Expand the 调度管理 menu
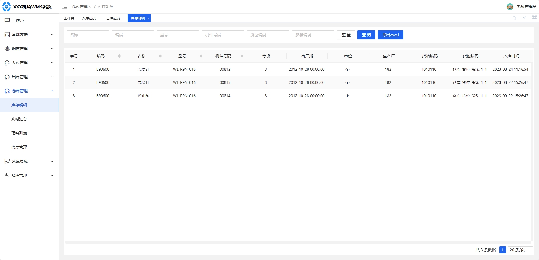This screenshot has height=260, width=539. click(x=52, y=49)
